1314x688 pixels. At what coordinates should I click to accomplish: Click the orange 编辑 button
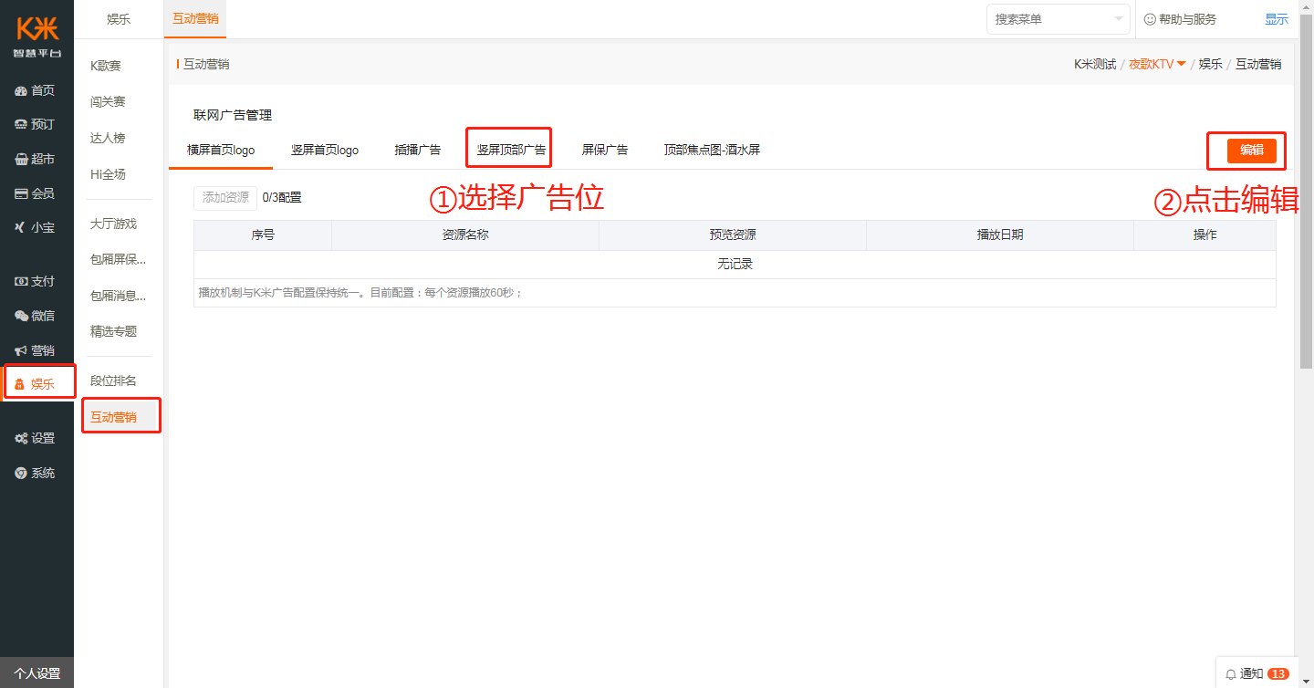point(1252,151)
